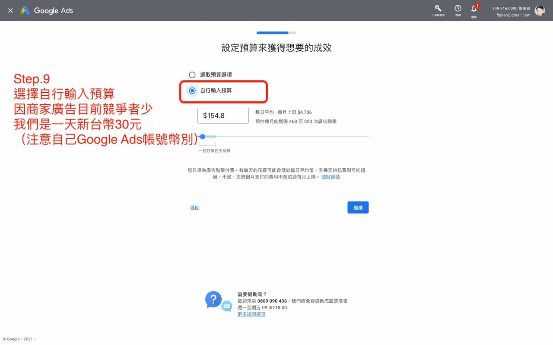Open the 瞭解詳情 link
553x345 pixels.
click(331, 177)
